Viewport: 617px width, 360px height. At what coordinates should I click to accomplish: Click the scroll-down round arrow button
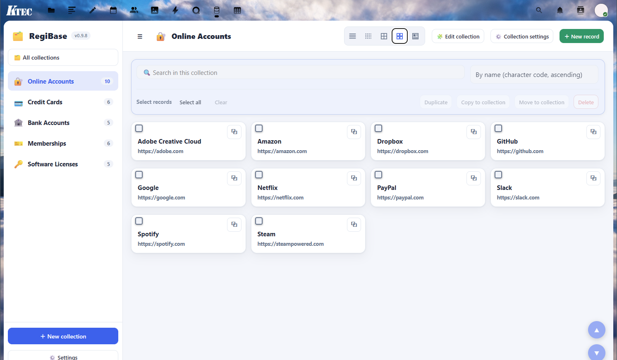597,353
